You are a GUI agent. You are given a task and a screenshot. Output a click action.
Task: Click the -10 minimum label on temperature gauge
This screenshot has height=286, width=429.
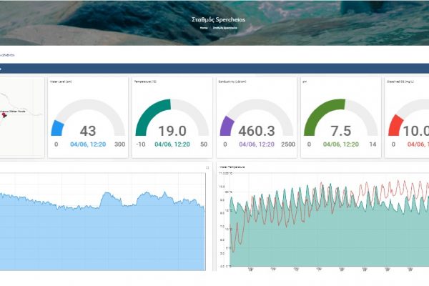141,144
